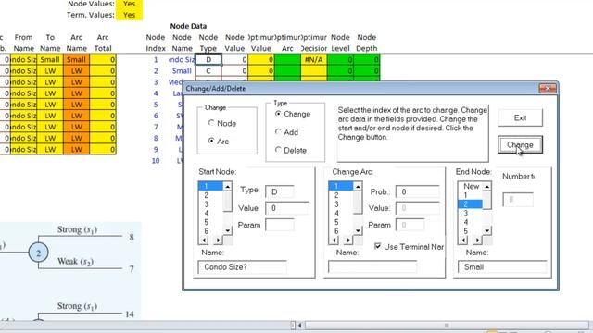Click Change Arc list scroll left arrow
This screenshot has width=593, height=333.
[x=334, y=240]
